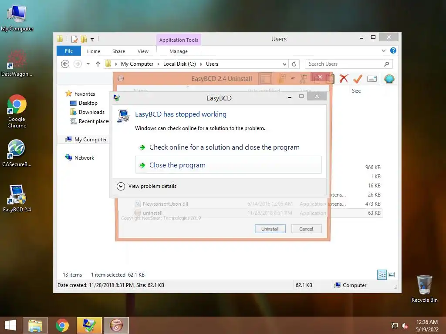Open Google Chrome desktop shortcut
The width and height of the screenshot is (446, 334).
tap(17, 111)
